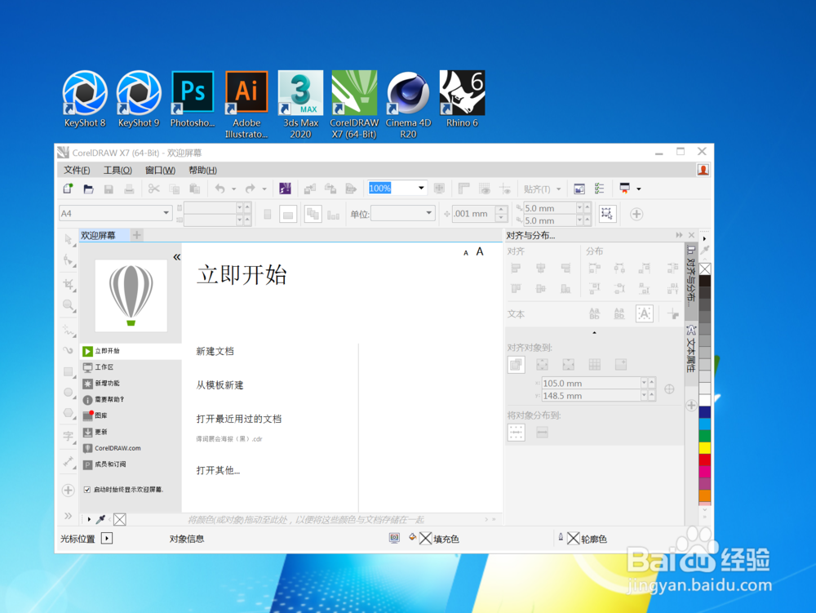The height and width of the screenshot is (613, 816).
Task: Select the Text tool in toolbox
Action: pos(69,436)
